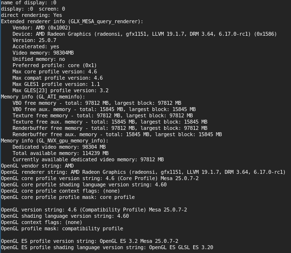
Task: Click Renderbuffer free aux. memory line
Action: [117, 135]
